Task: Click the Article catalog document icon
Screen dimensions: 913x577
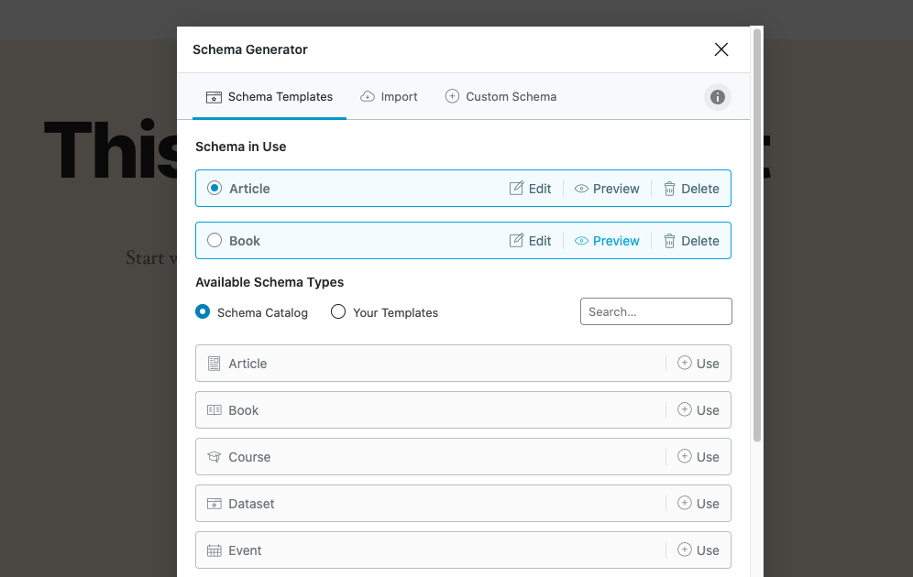Action: point(214,364)
